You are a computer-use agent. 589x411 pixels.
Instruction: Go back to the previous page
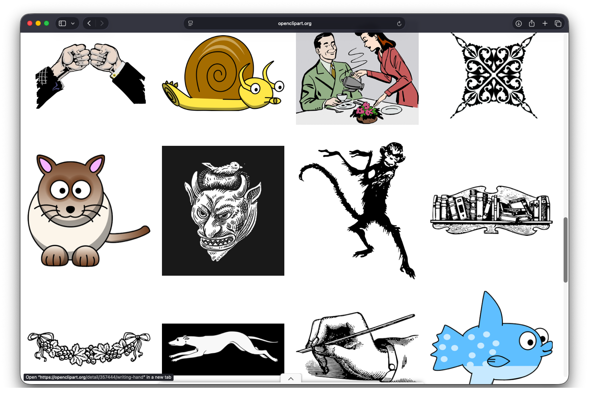point(89,23)
